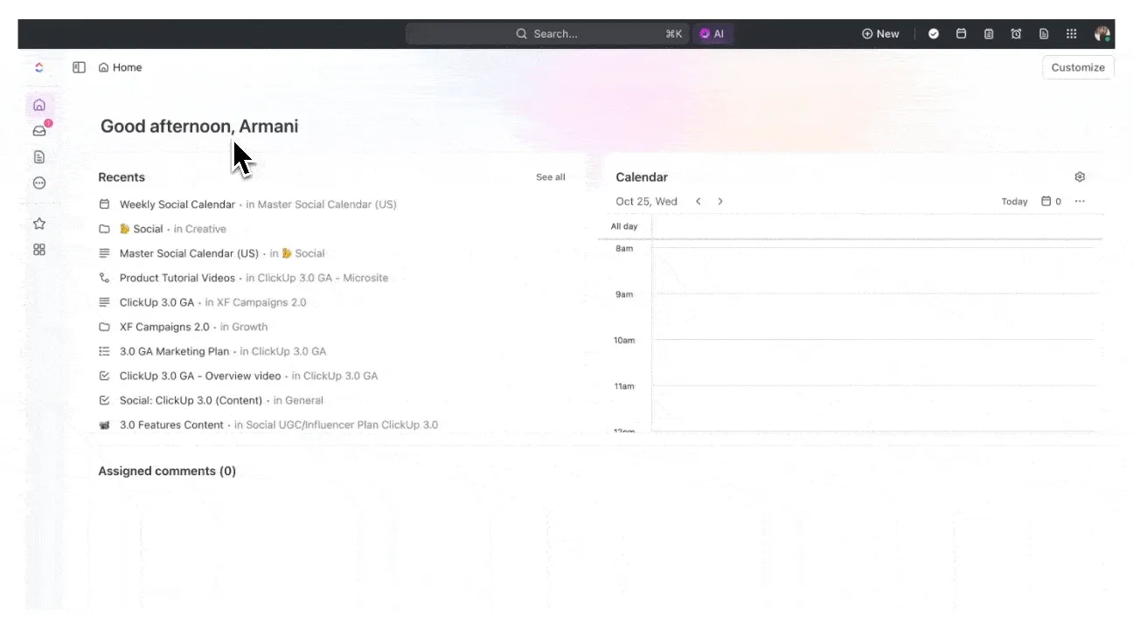This screenshot has width=1133, height=629.
Task: Open the More (ellipsis bubble) sidebar icon
Action: (38, 183)
